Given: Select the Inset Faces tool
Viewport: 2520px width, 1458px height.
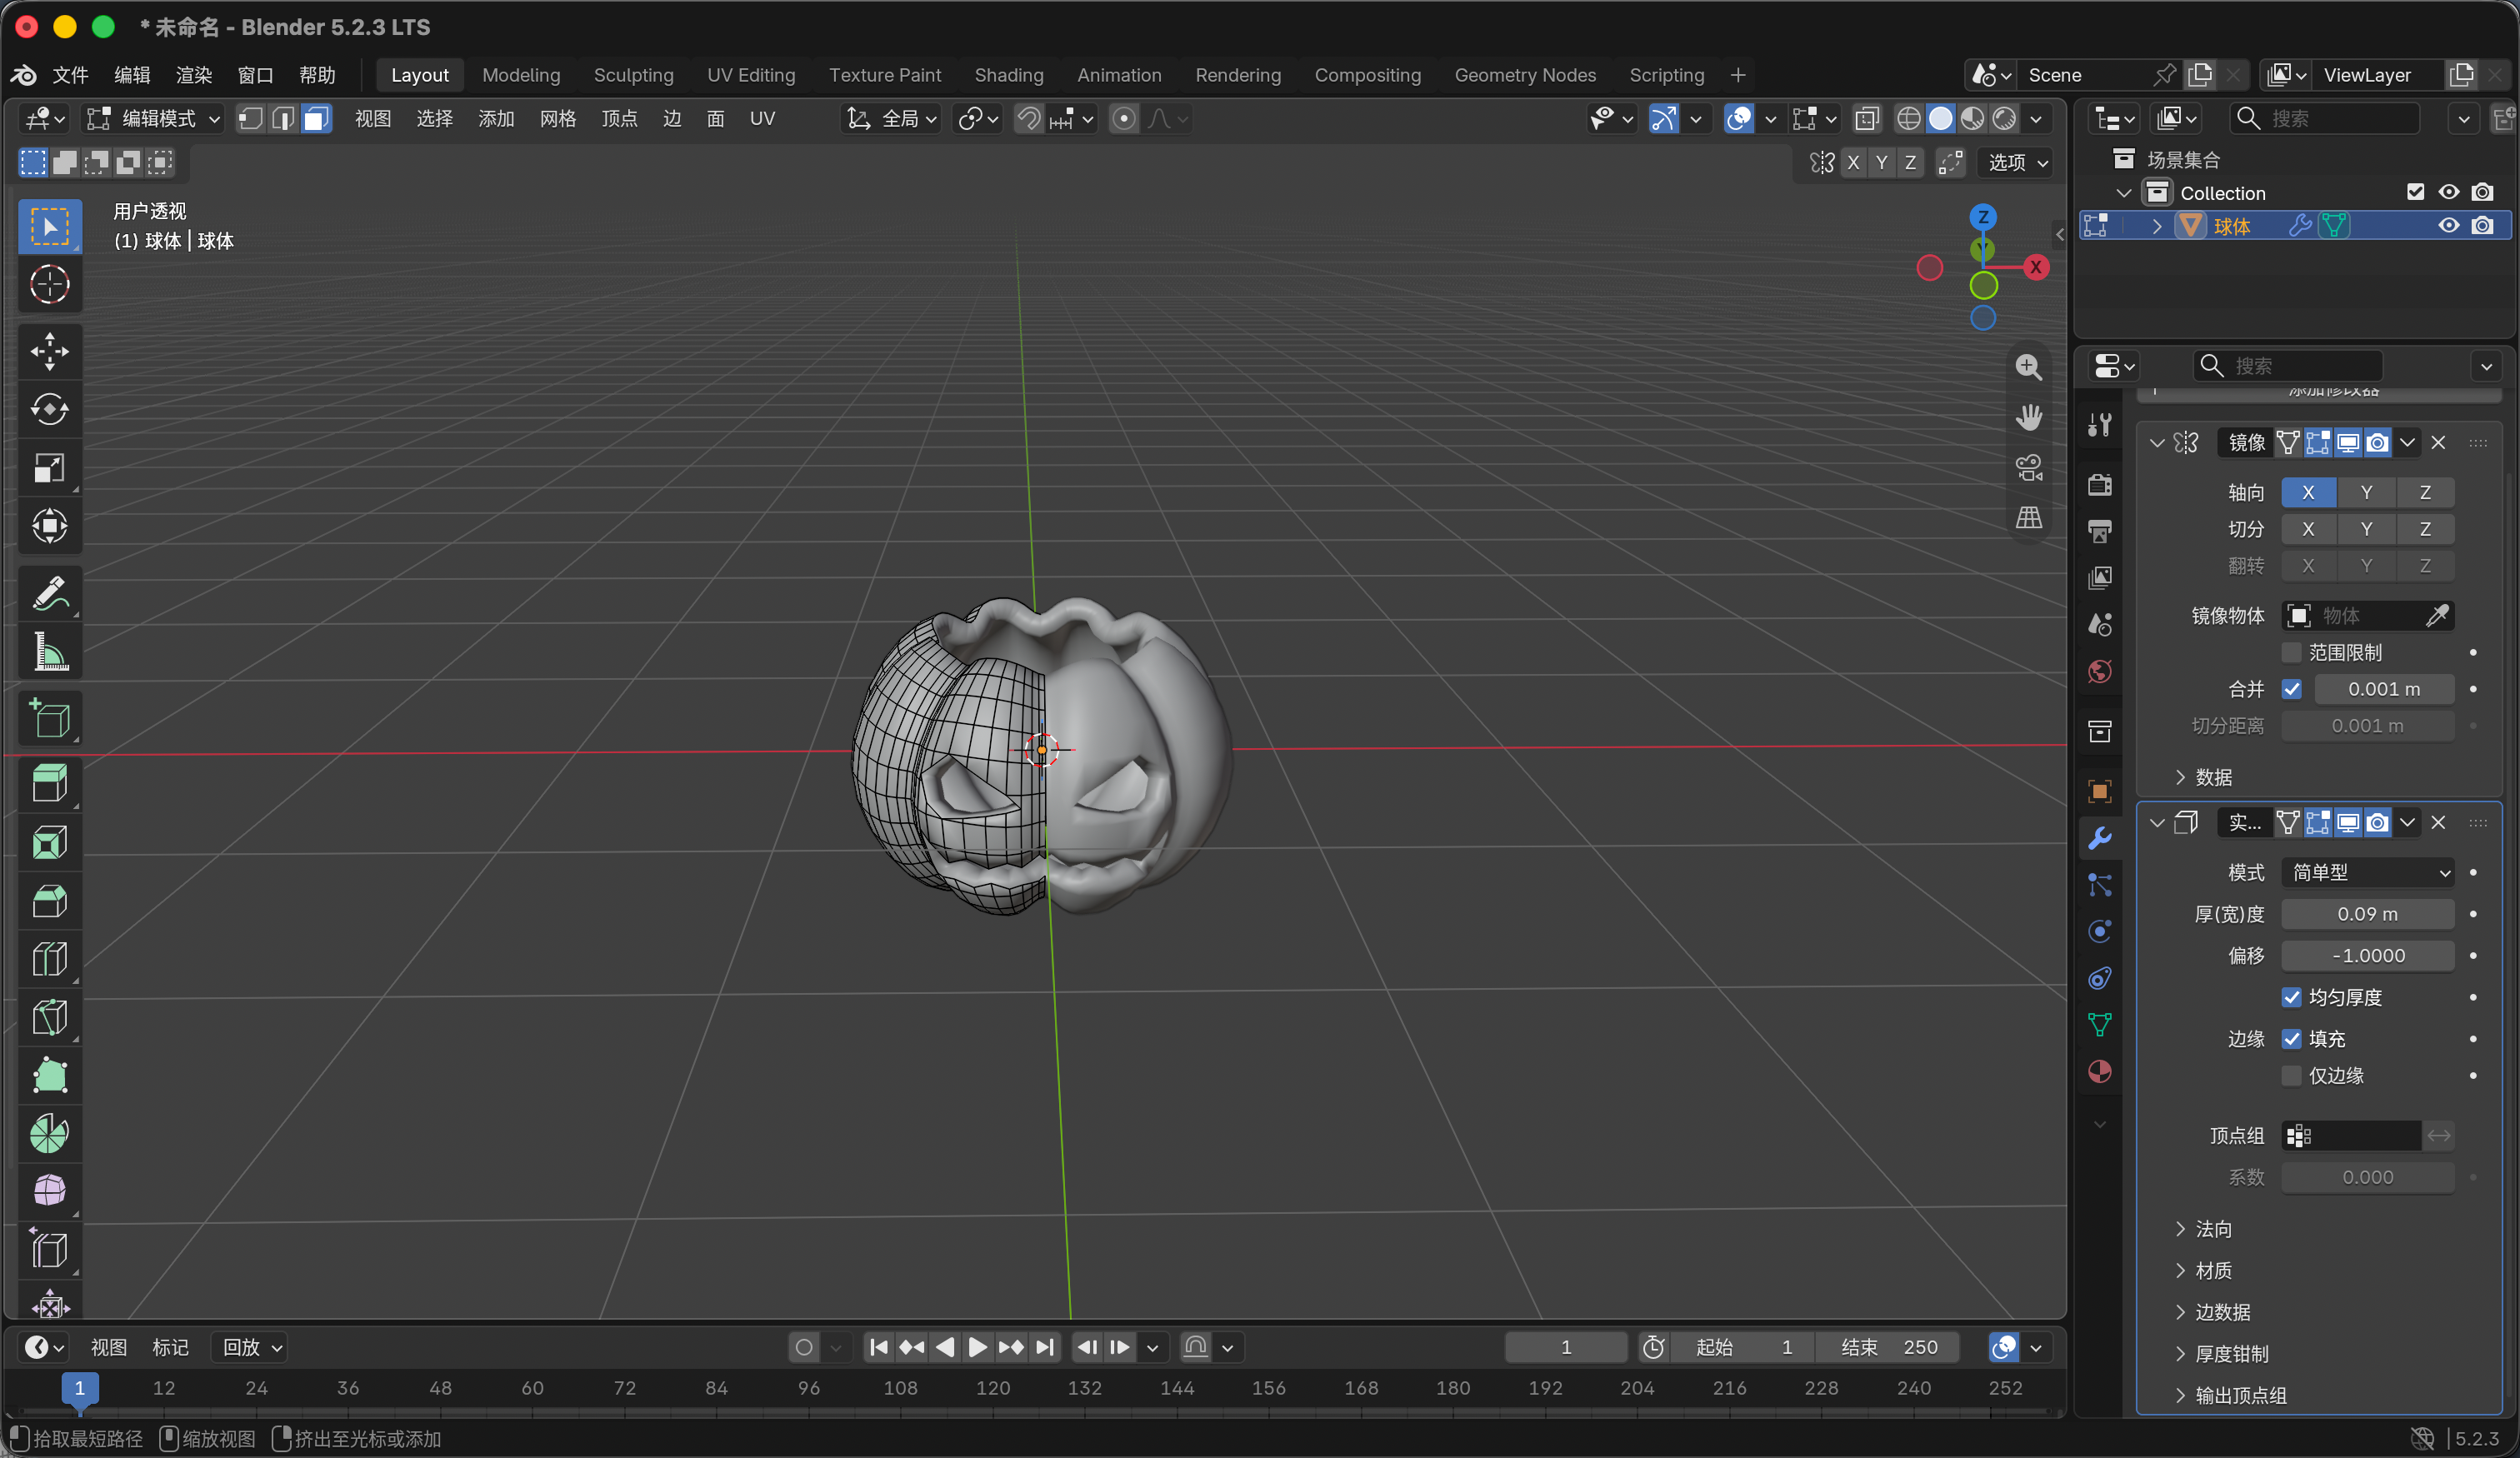Looking at the screenshot, I should tap(49, 842).
